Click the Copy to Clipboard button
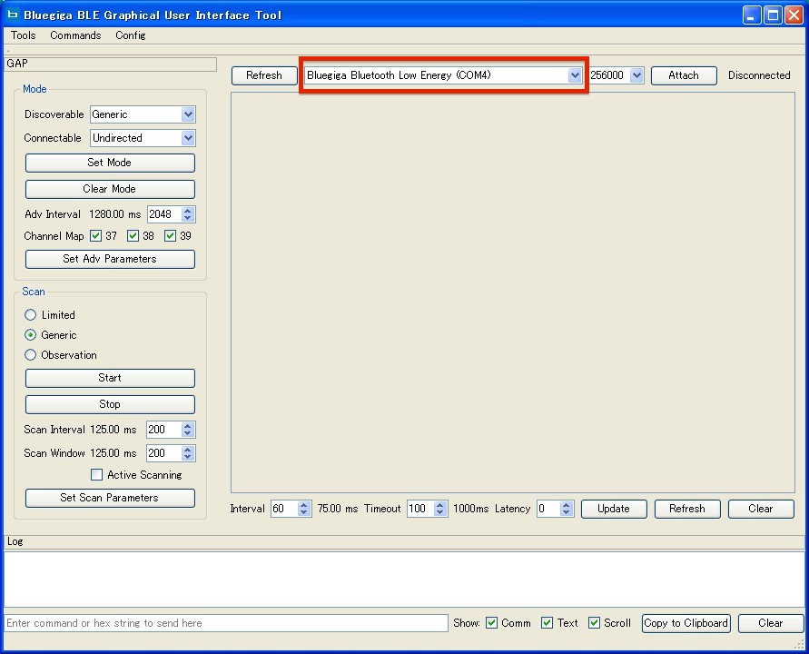809x654 pixels. pyautogui.click(x=686, y=623)
